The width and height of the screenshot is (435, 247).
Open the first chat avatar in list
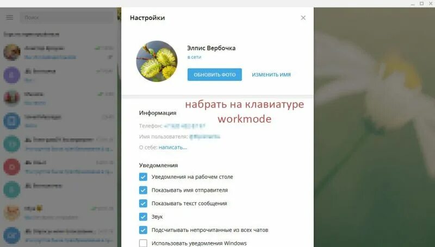tap(11, 52)
